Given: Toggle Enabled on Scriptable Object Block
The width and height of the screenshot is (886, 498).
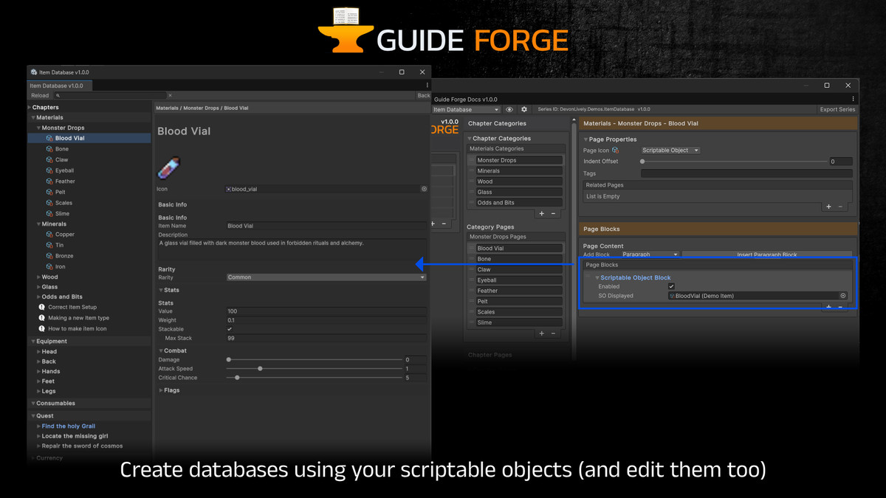Looking at the screenshot, I should tap(671, 286).
